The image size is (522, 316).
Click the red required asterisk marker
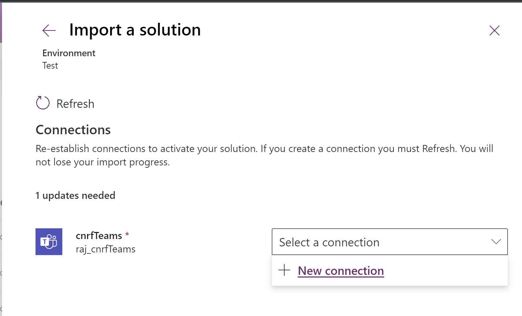coord(127,234)
